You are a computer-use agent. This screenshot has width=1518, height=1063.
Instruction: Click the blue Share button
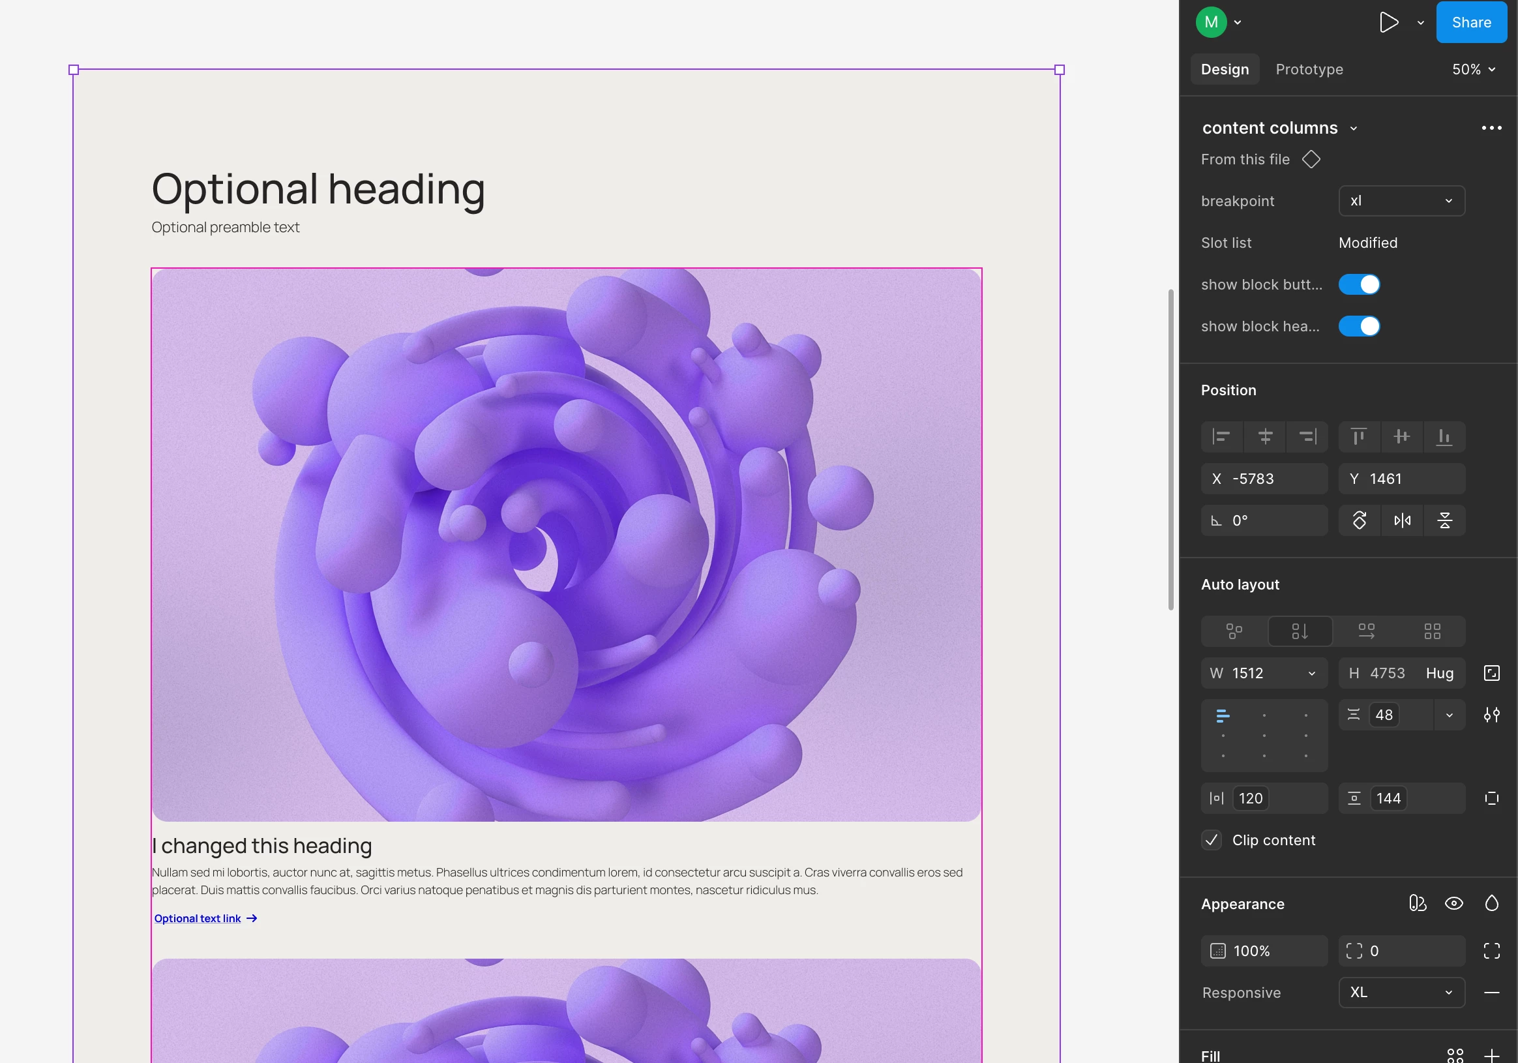coord(1470,22)
